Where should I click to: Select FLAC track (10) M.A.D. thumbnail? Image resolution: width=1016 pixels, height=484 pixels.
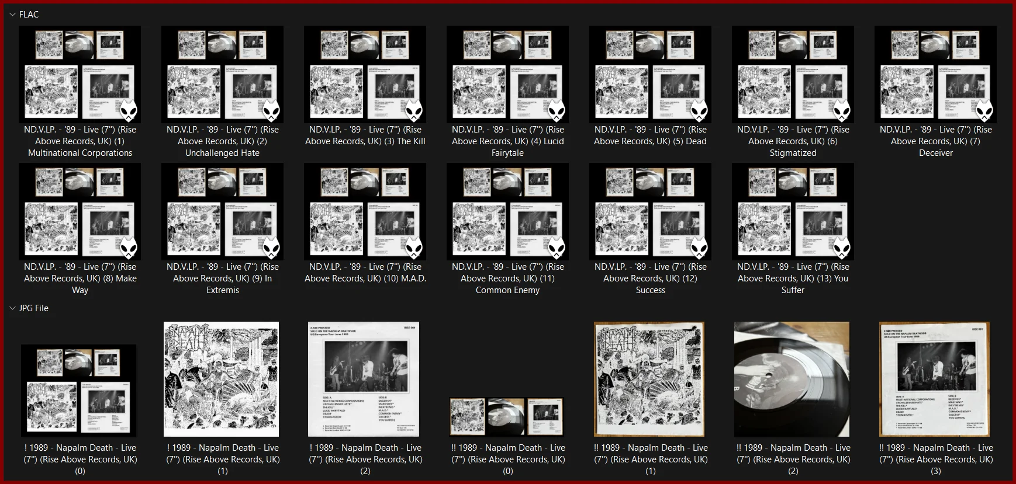(365, 211)
